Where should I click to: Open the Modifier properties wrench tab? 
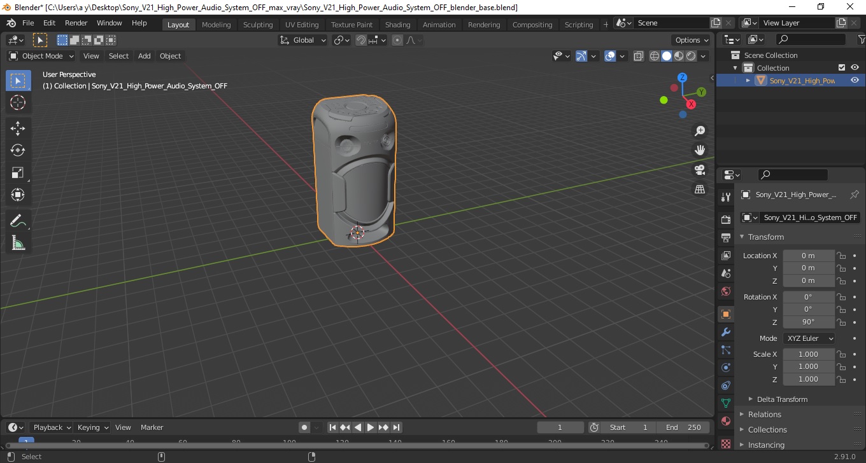coord(725,332)
